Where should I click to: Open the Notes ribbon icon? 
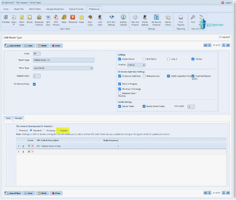point(81,19)
